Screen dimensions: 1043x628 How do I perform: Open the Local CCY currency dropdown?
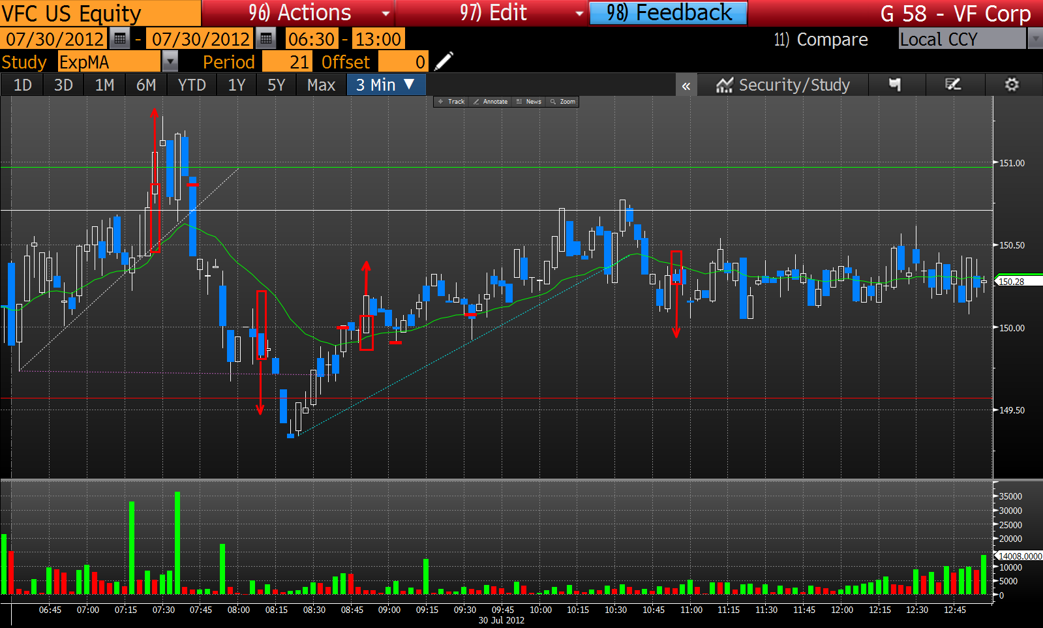pyautogui.click(x=1035, y=39)
